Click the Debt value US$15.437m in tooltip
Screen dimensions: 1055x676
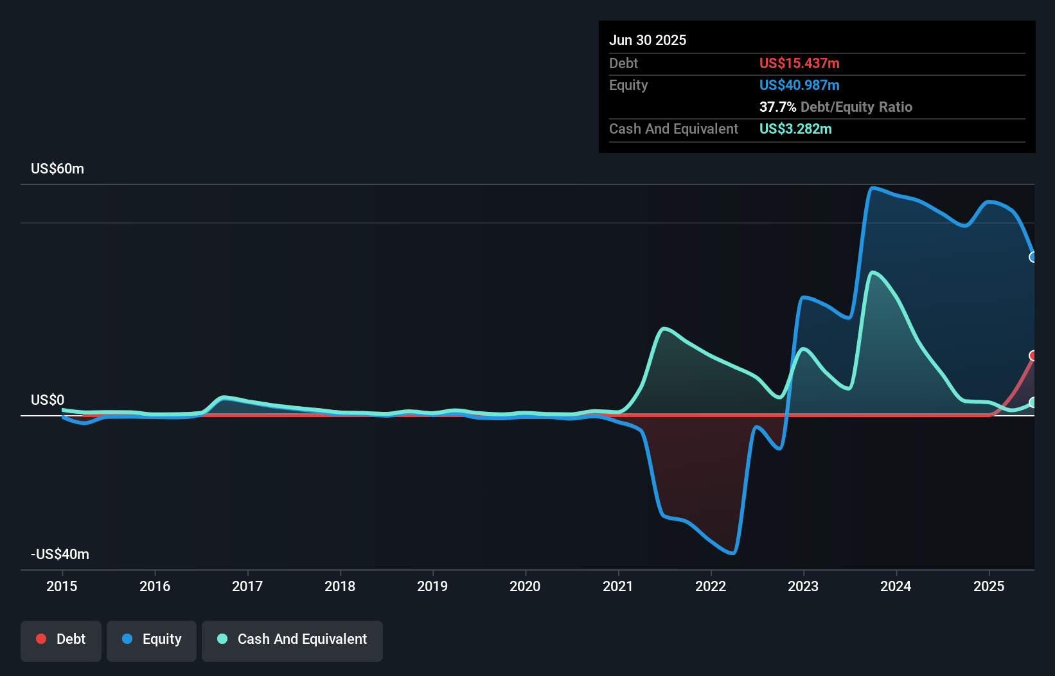(x=799, y=63)
